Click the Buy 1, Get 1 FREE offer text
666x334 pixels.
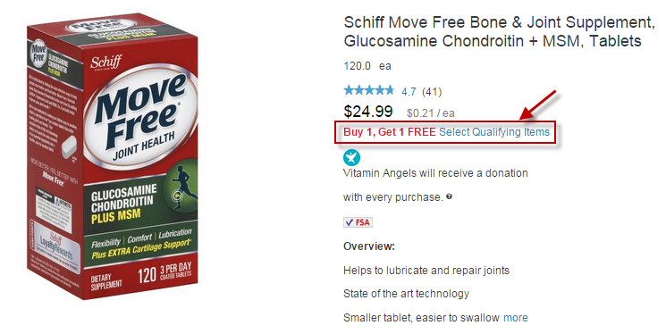click(390, 132)
